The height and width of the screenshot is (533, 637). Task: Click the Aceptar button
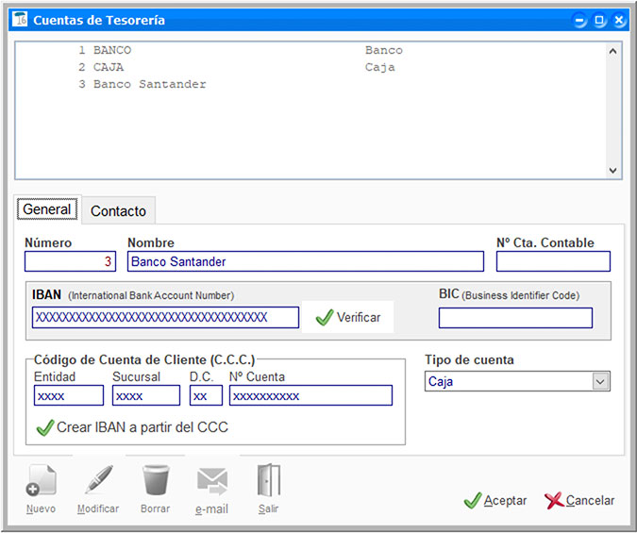[x=495, y=501]
